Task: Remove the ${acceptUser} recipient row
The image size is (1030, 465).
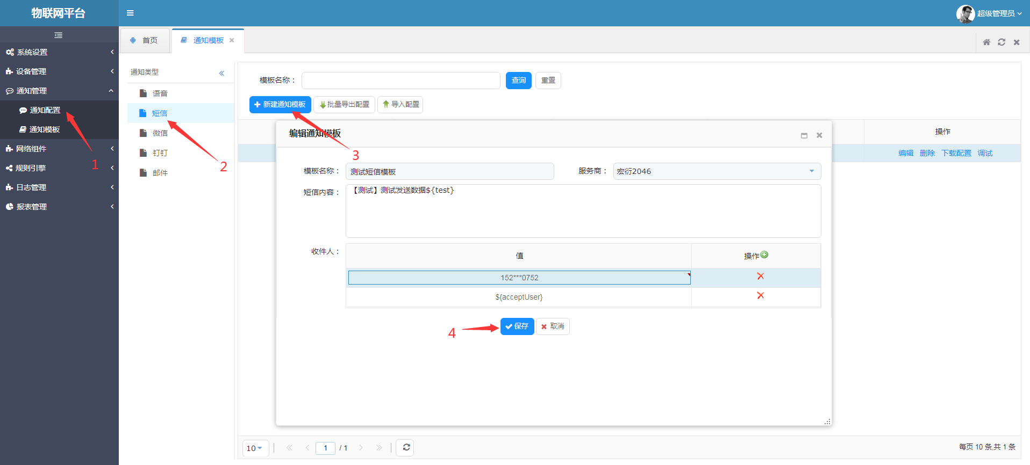Action: 760,295
